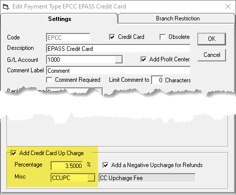Edit the Description field EPASS Credit Card

(x=118, y=49)
